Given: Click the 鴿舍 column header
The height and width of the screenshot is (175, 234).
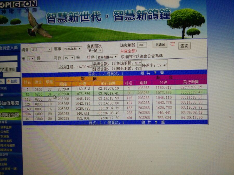Looking at the screenshot, I should (38, 82).
